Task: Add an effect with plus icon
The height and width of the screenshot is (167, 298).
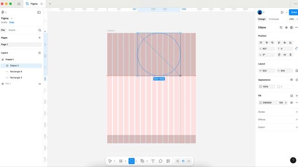Action: pyautogui.click(x=297, y=120)
